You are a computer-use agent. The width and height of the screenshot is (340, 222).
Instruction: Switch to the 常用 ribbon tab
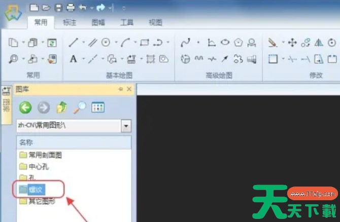(x=41, y=22)
